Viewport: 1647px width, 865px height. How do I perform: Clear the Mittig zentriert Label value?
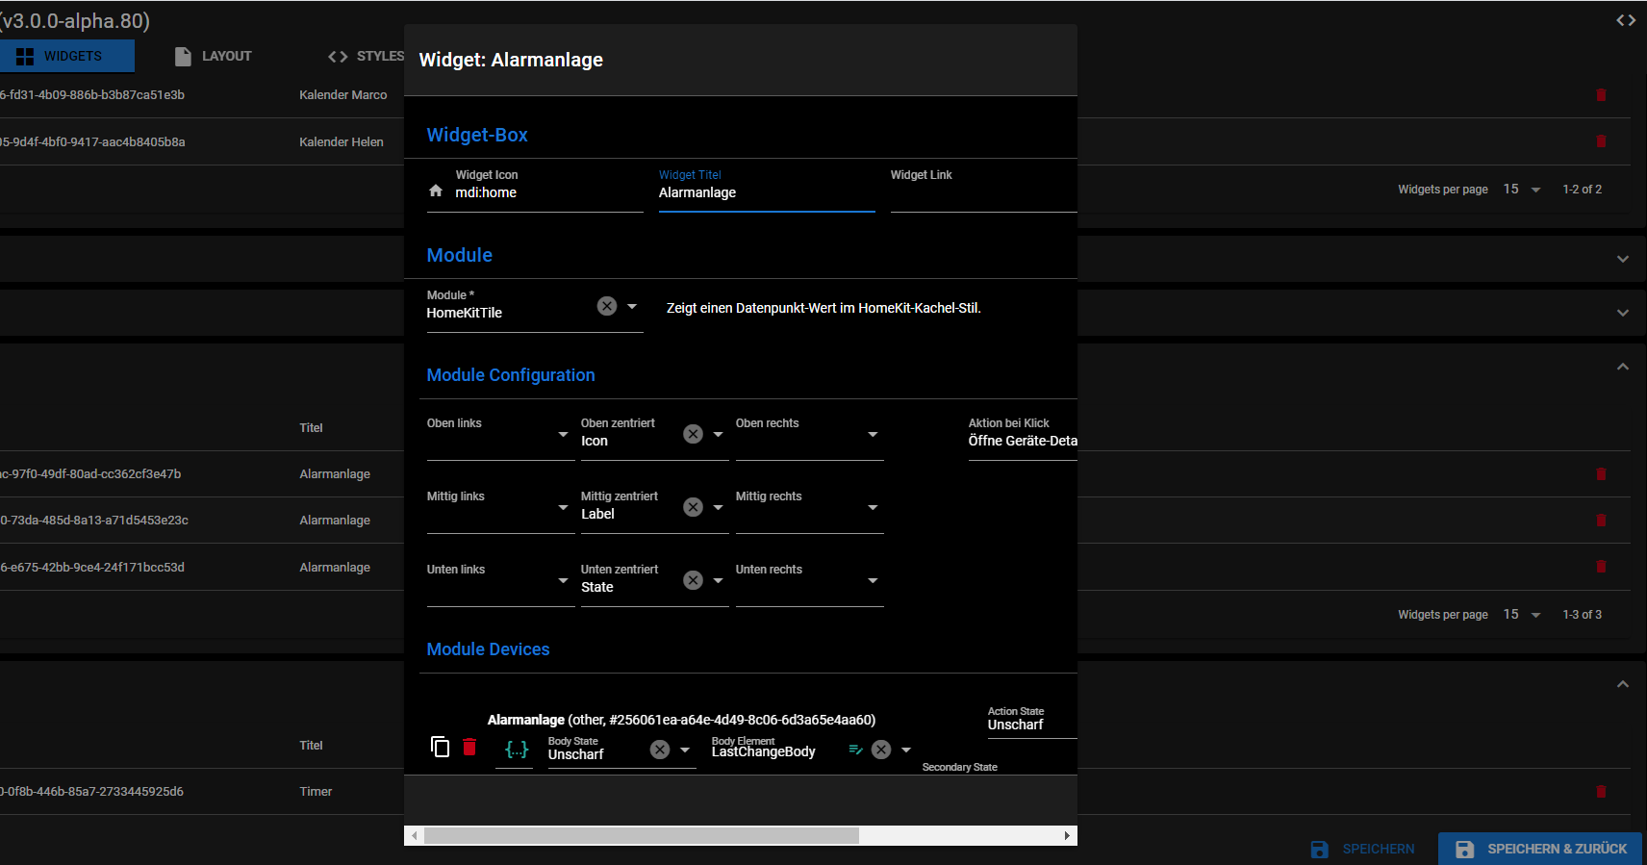693,507
